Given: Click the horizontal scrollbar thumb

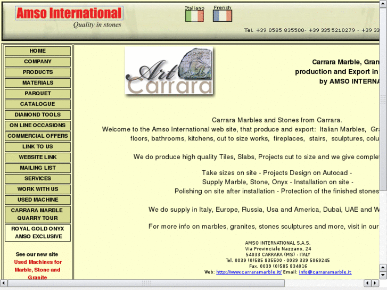Looking at the screenshot, I should point(146,283).
